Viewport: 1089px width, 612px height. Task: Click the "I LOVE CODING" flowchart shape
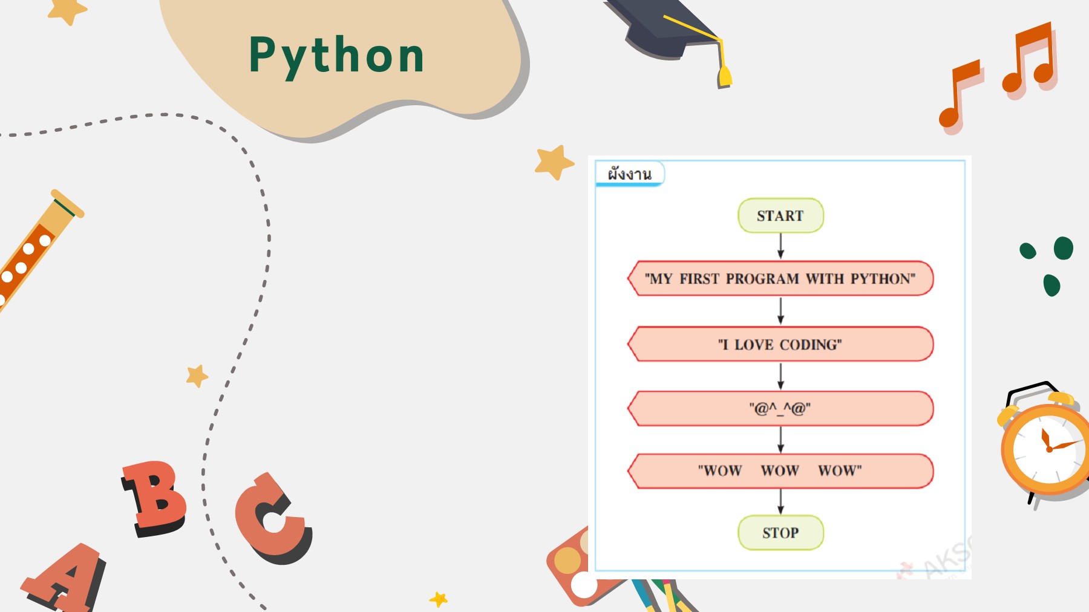780,345
